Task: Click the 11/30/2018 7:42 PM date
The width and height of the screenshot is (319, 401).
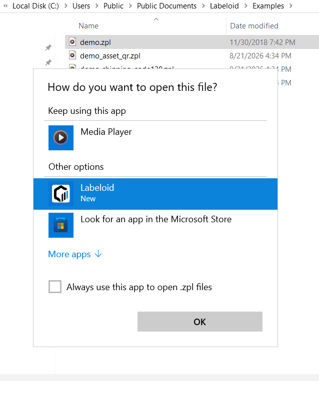Action: tap(262, 42)
